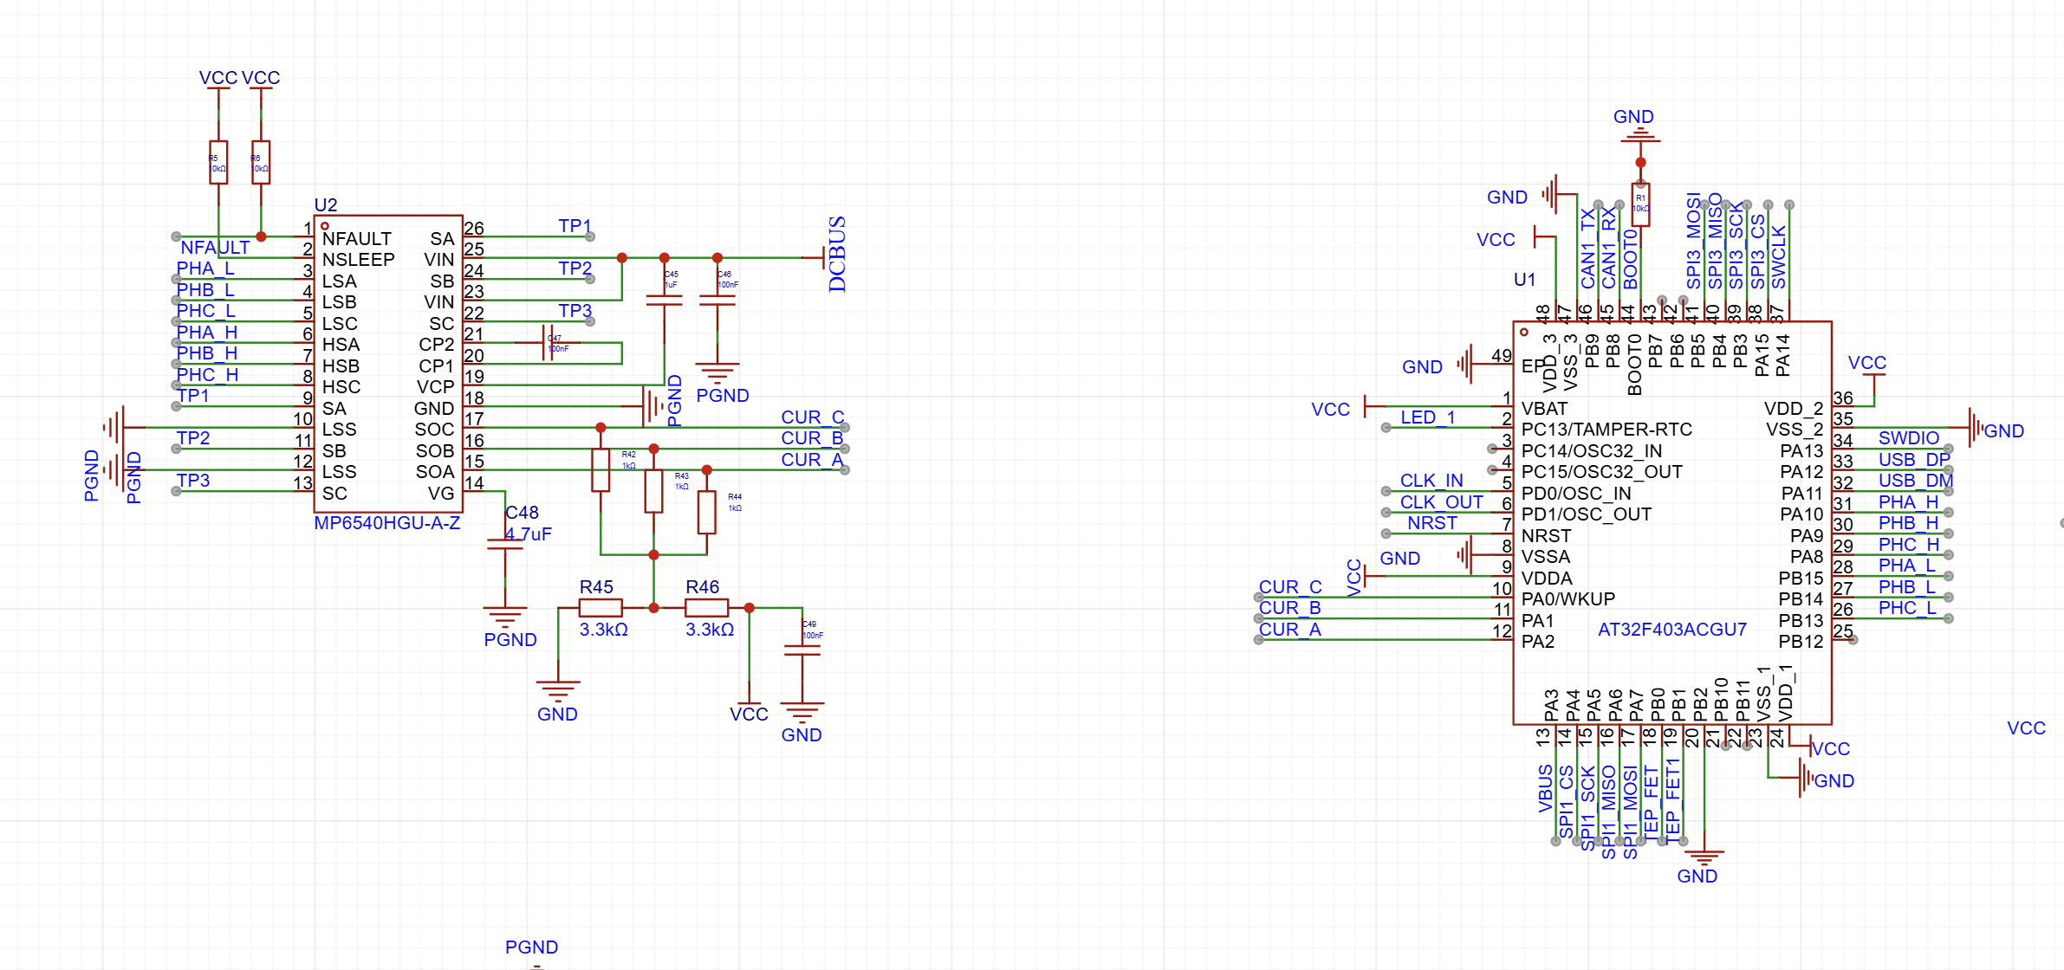The height and width of the screenshot is (970, 2064).
Task: Click the R5 pull-up resistor symbol
Action: tap(218, 162)
